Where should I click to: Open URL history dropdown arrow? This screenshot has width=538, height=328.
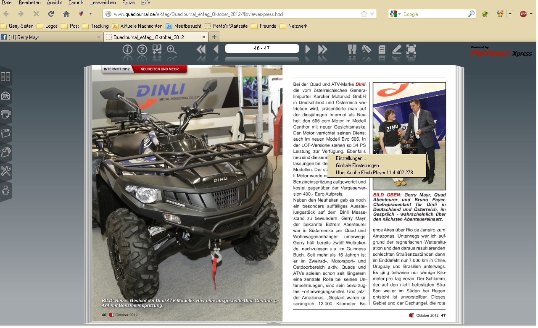(372, 14)
